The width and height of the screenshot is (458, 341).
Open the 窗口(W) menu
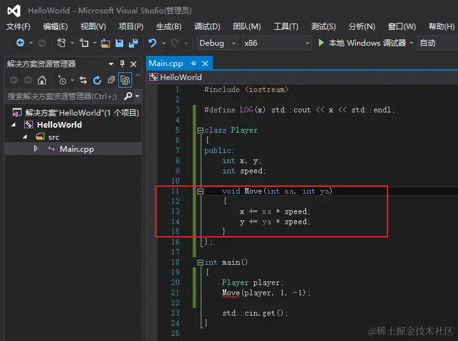(401, 27)
